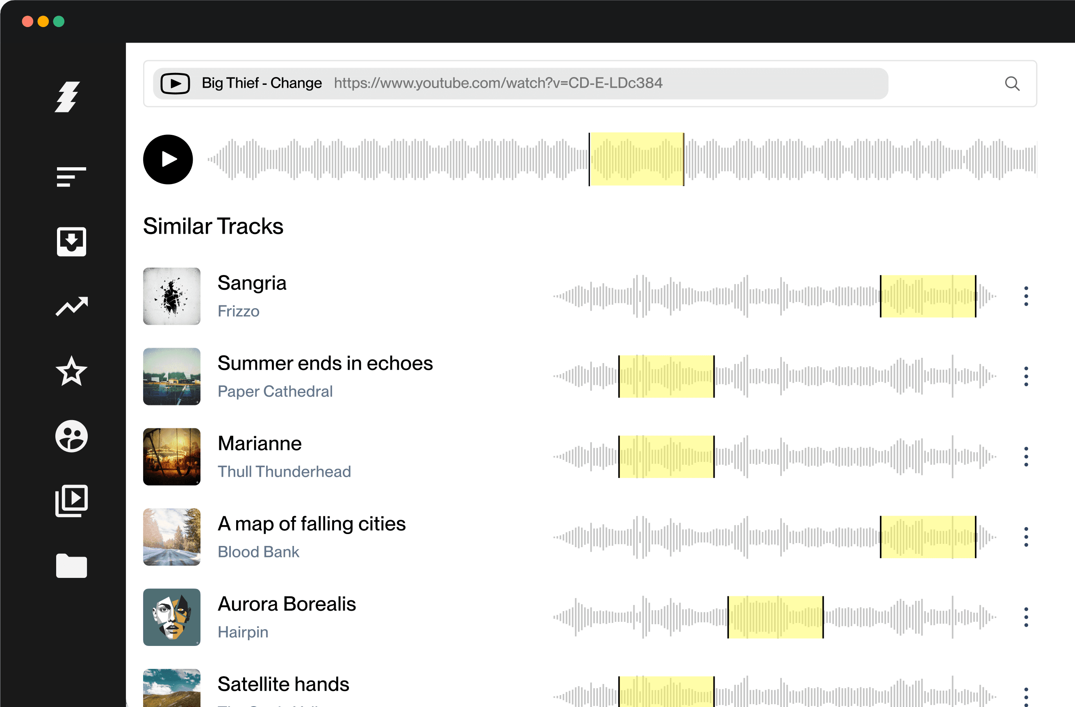The height and width of the screenshot is (707, 1075).
Task: Play the Big Thief - Change track
Action: click(x=168, y=159)
